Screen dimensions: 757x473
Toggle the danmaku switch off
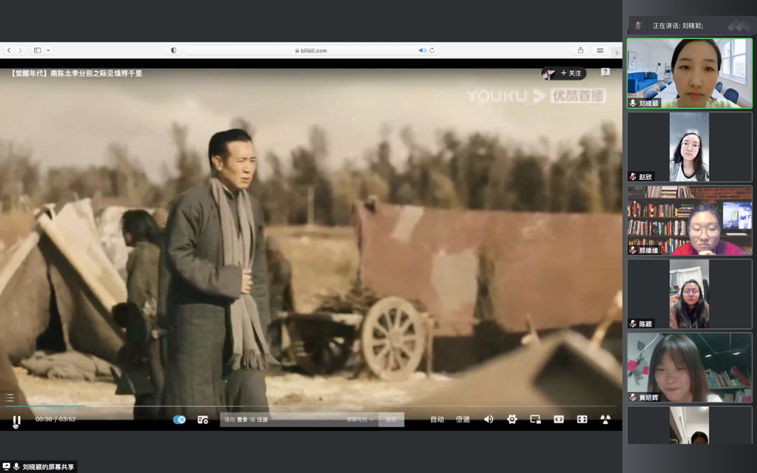tap(179, 420)
